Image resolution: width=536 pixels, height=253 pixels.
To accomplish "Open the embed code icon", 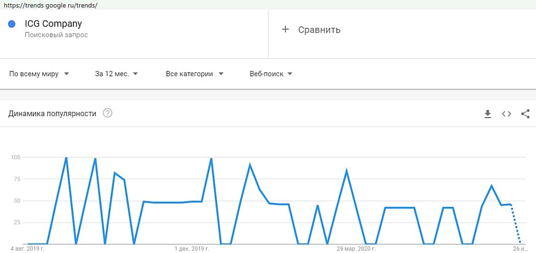I will click(x=507, y=113).
